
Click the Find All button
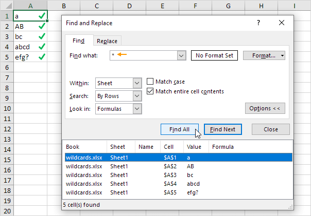point(179,129)
